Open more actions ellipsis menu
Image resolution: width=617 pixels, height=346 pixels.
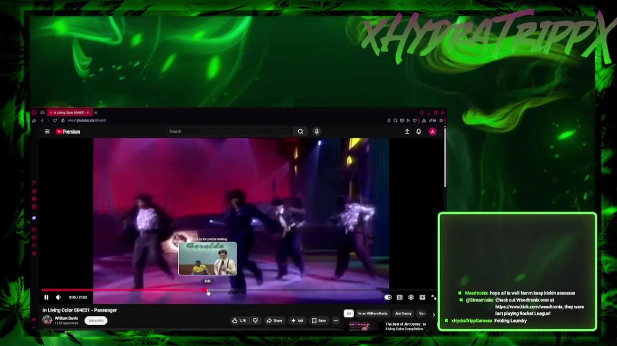click(336, 321)
